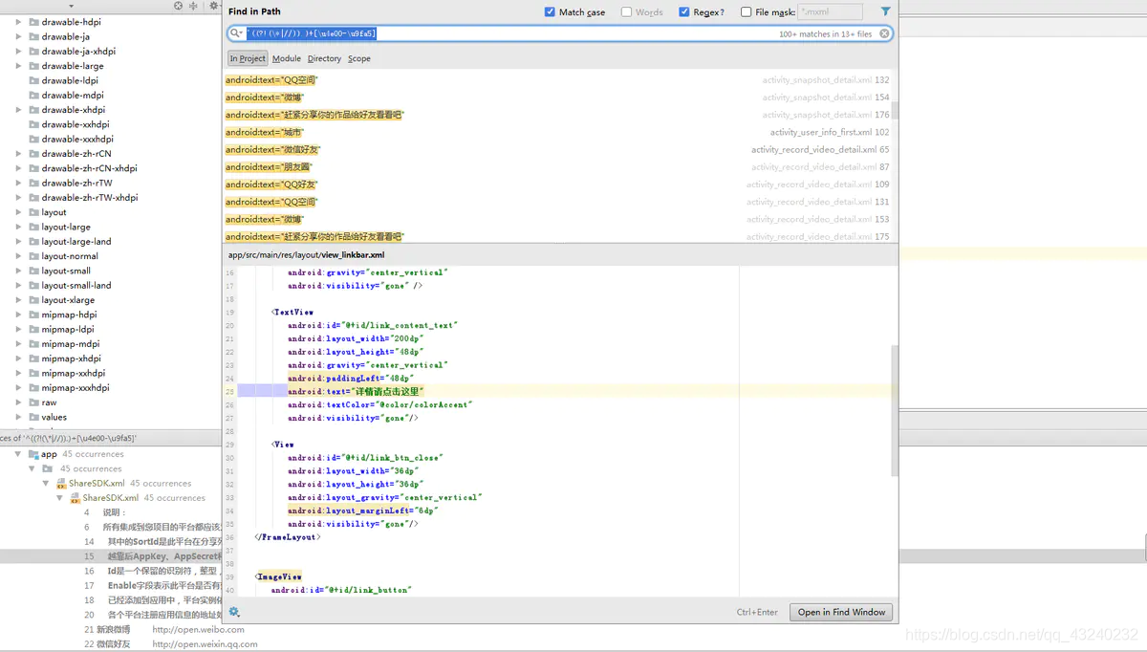Expand the layout-normal folder

18,256
